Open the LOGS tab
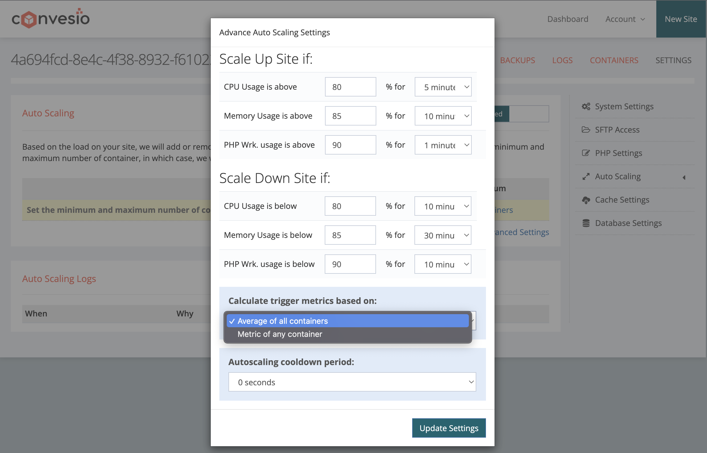Screen dimensions: 707x453 (x=562, y=60)
